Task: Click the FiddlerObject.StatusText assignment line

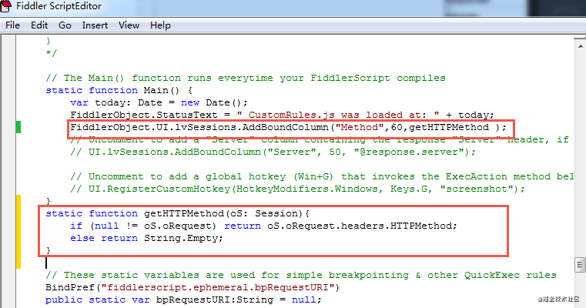Action: 282,115
